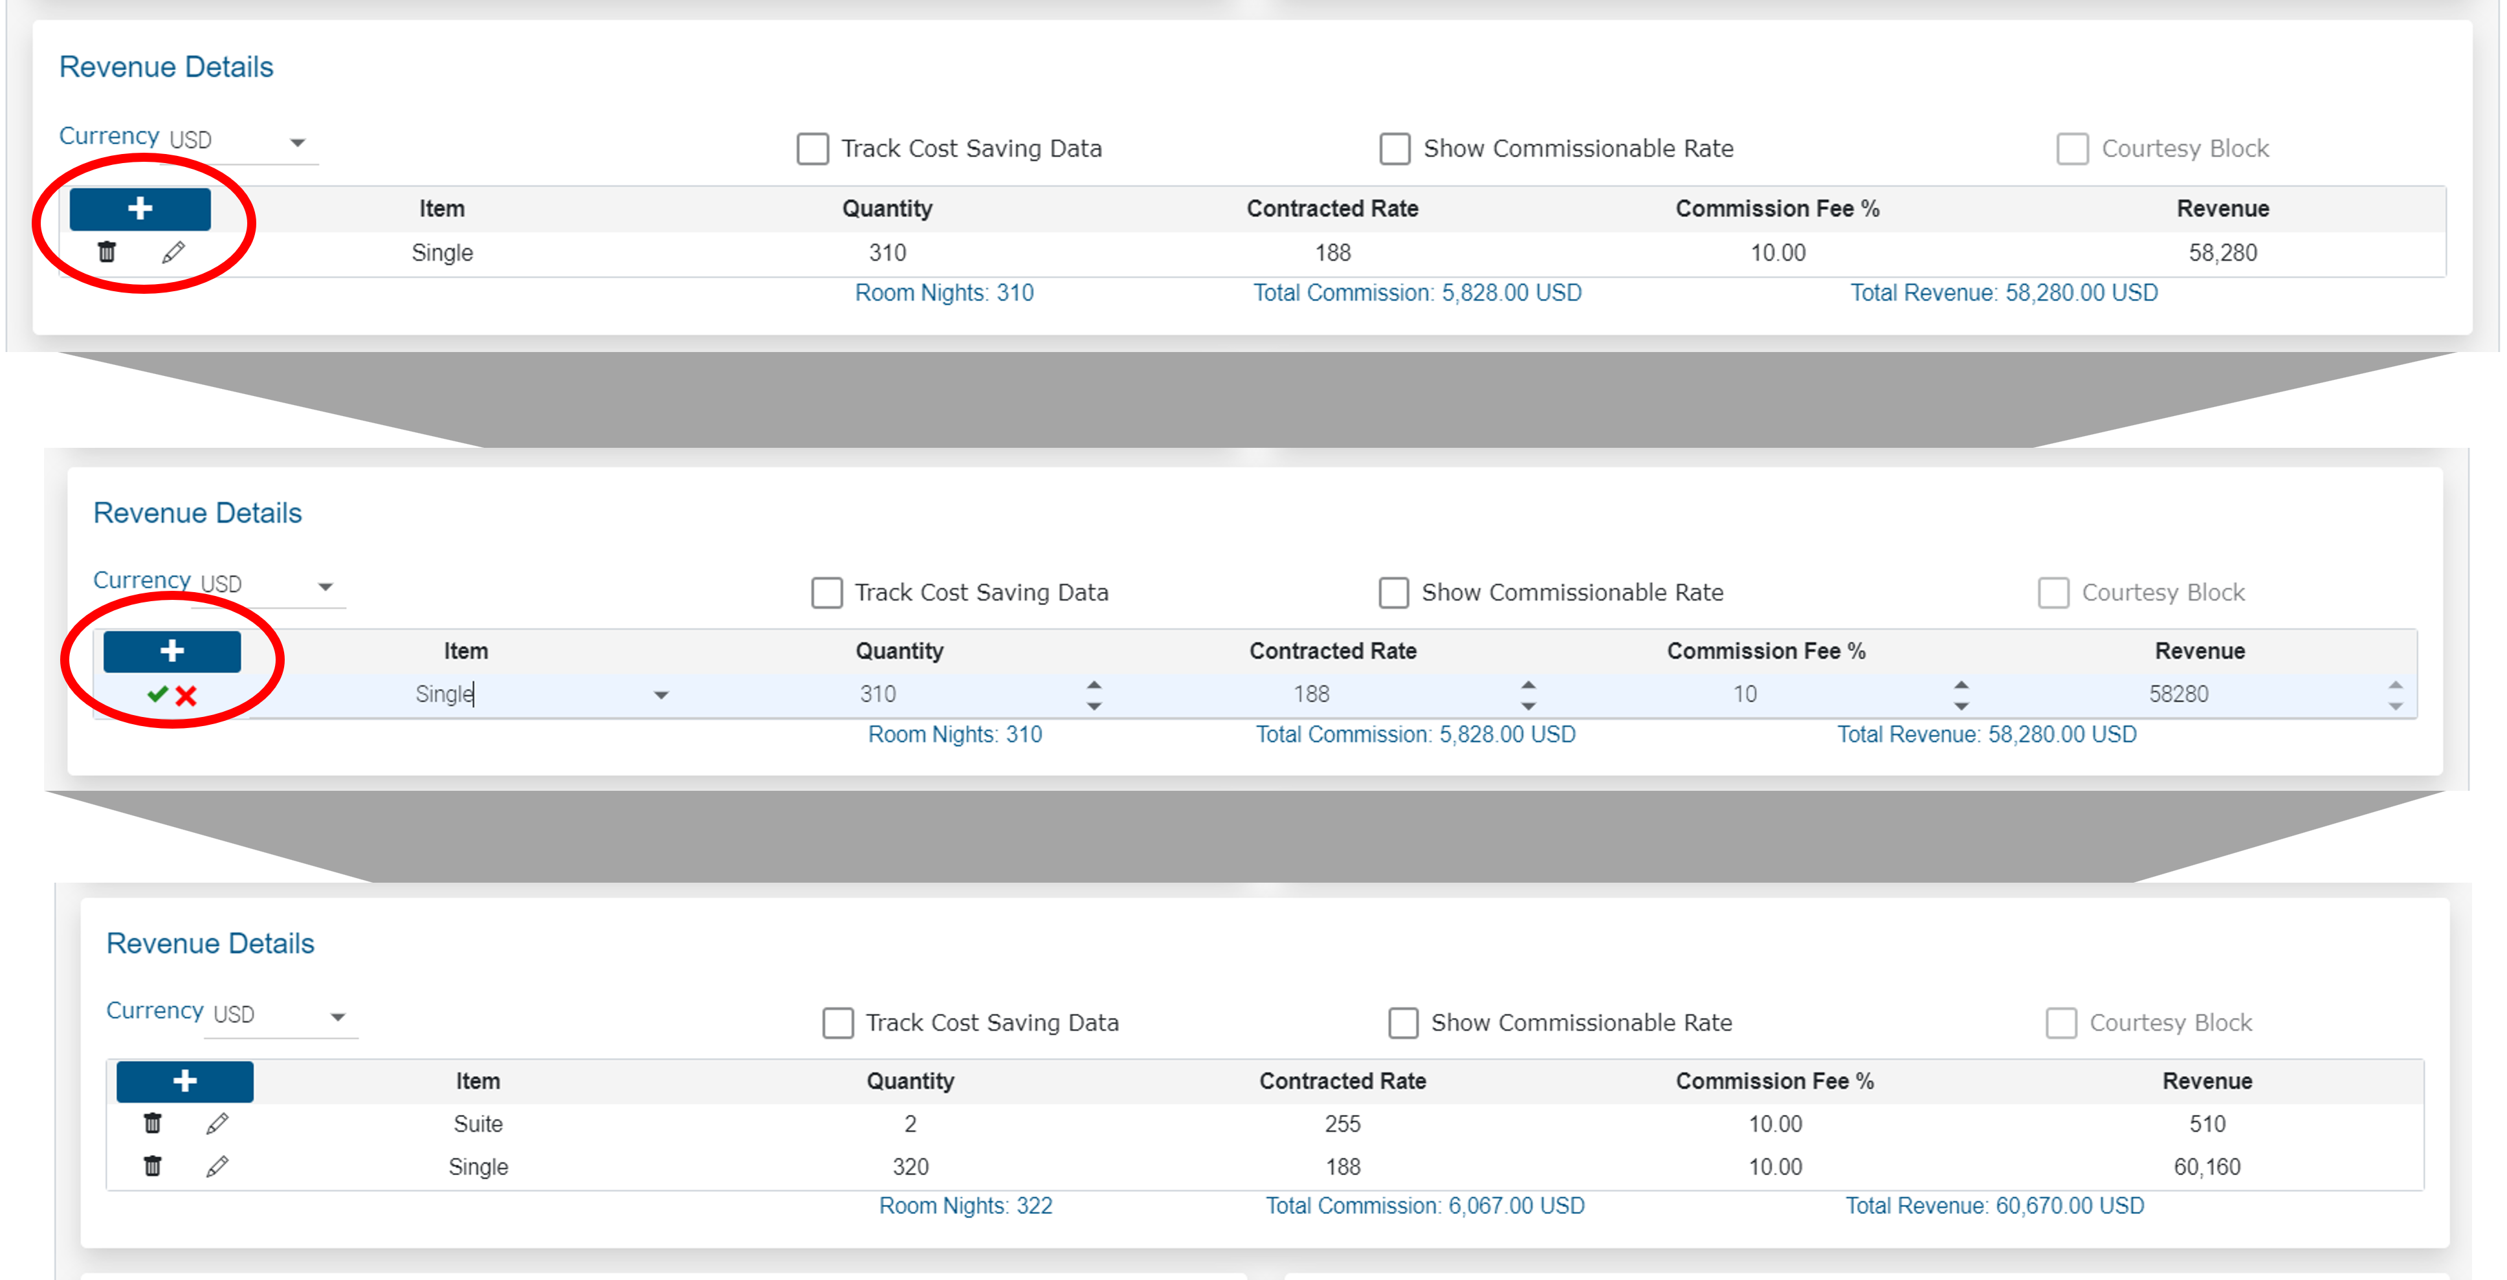The image size is (2507, 1280).
Task: Check the Show Commissionable Rate box
Action: click(x=1395, y=148)
